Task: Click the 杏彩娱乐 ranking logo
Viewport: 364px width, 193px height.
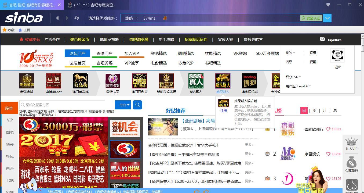Action: (x=288, y=129)
